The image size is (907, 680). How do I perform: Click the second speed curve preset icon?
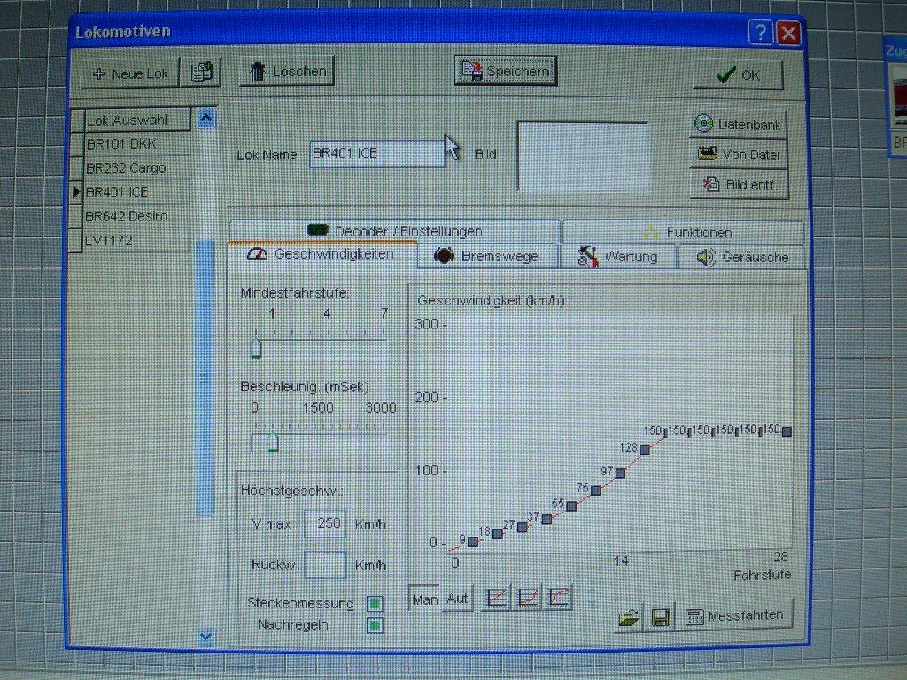click(x=528, y=599)
